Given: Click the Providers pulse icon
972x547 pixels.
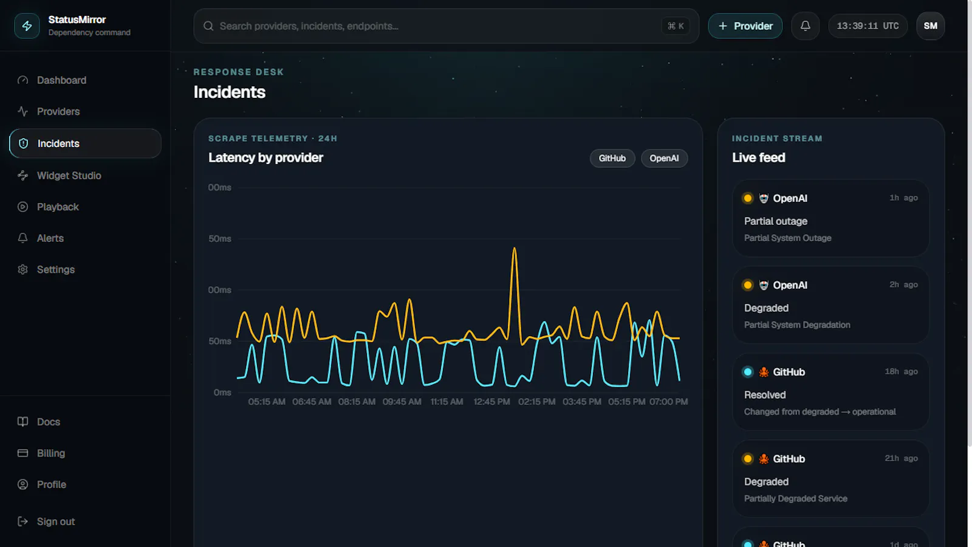Looking at the screenshot, I should pyautogui.click(x=23, y=112).
